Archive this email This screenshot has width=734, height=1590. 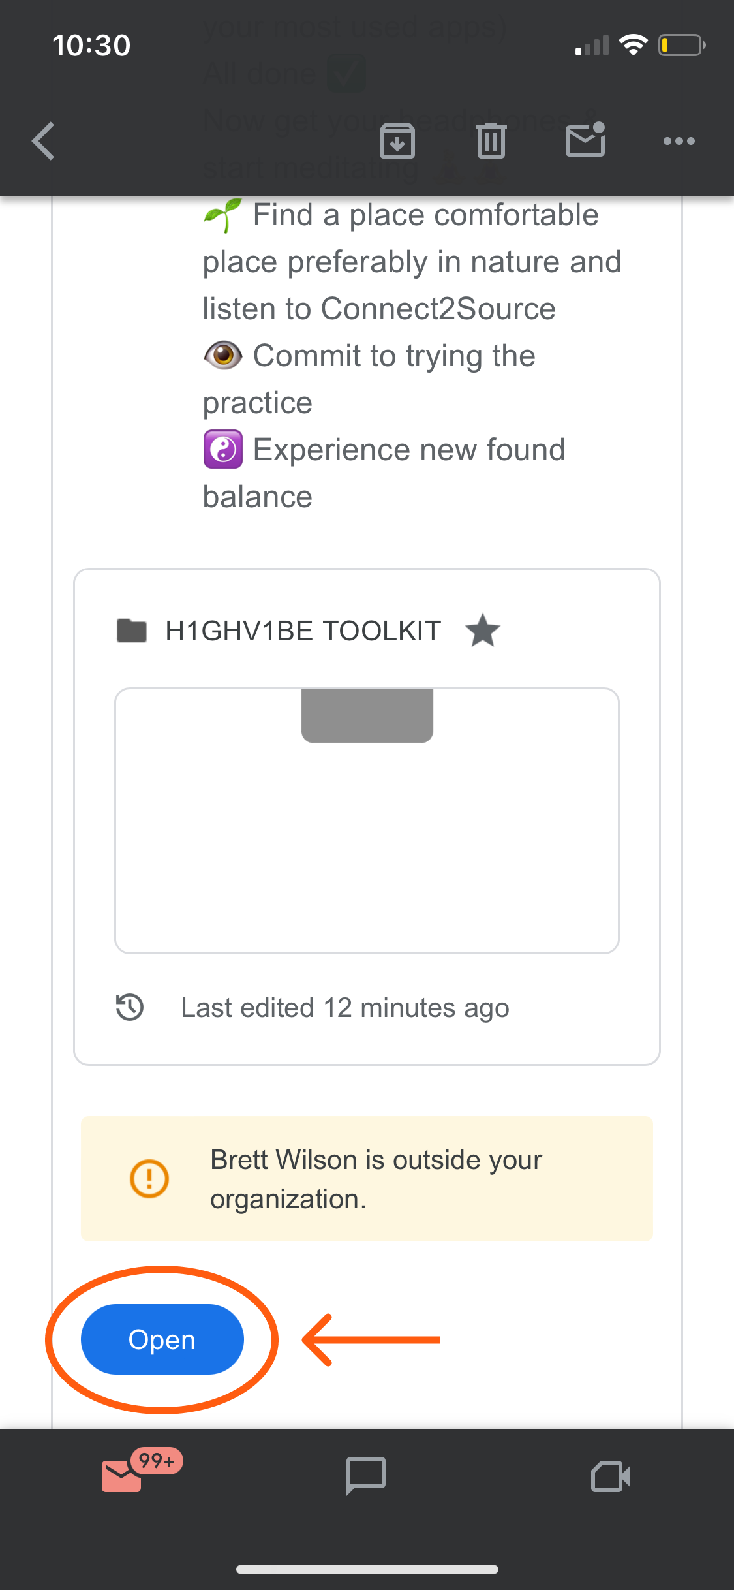(x=397, y=141)
